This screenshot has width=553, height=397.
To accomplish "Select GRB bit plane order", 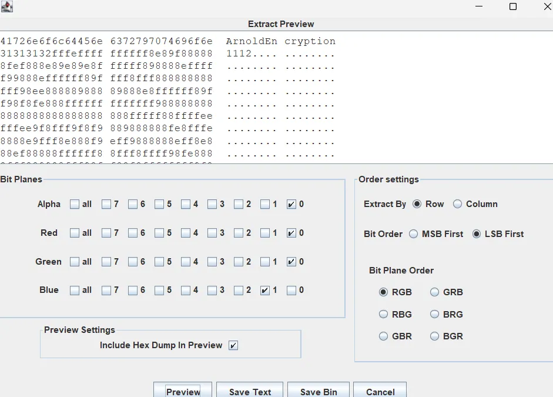I will coord(434,292).
